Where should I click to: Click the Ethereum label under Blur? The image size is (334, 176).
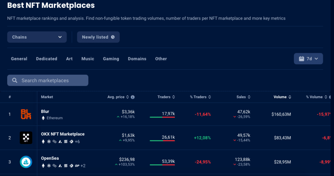click(x=55, y=118)
